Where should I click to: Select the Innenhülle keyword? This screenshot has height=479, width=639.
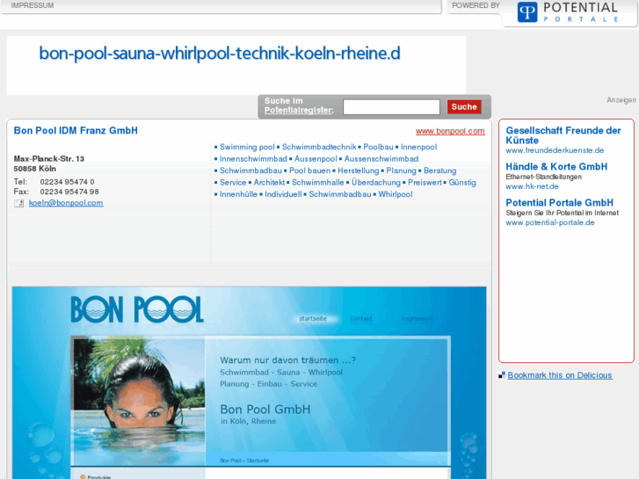[238, 194]
